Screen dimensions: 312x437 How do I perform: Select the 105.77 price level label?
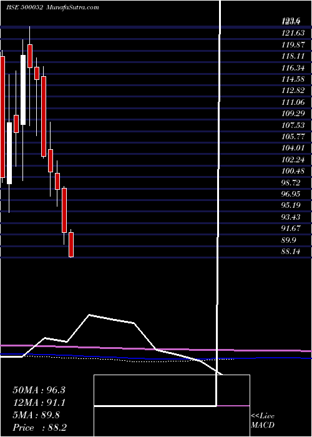pos(293,137)
